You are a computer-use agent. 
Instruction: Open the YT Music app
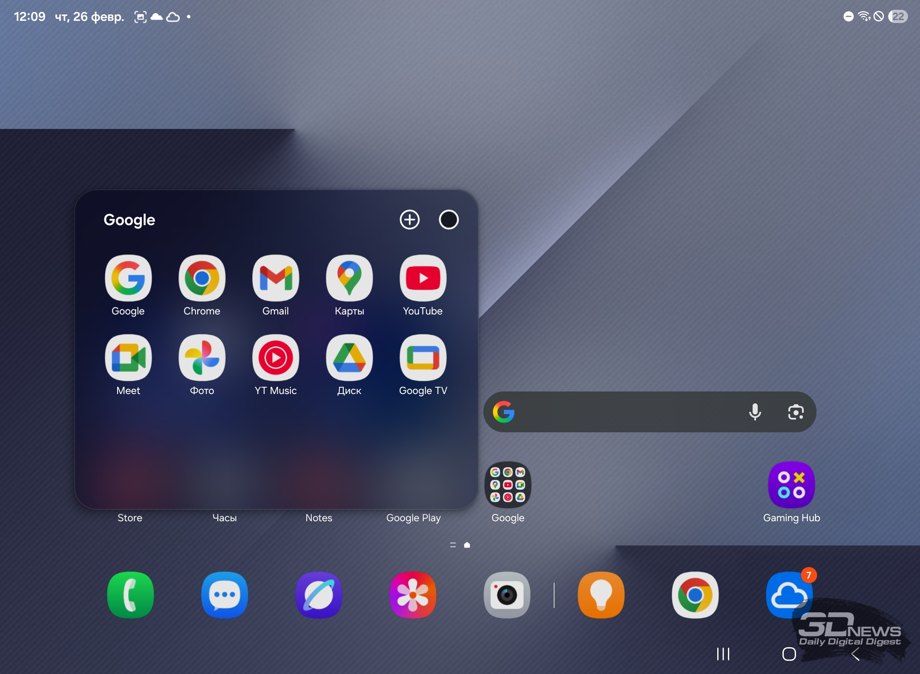276,358
